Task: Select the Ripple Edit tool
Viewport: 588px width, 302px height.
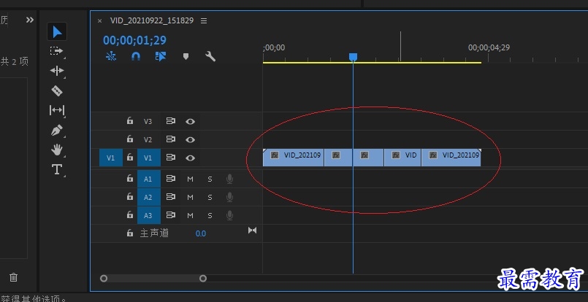Action: 57,71
